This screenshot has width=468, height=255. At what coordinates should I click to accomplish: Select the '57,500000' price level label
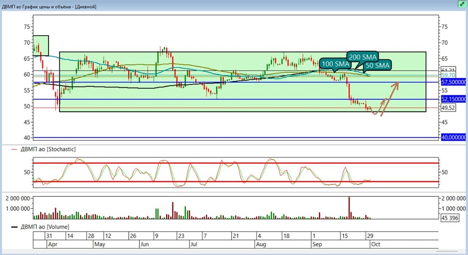click(x=453, y=82)
